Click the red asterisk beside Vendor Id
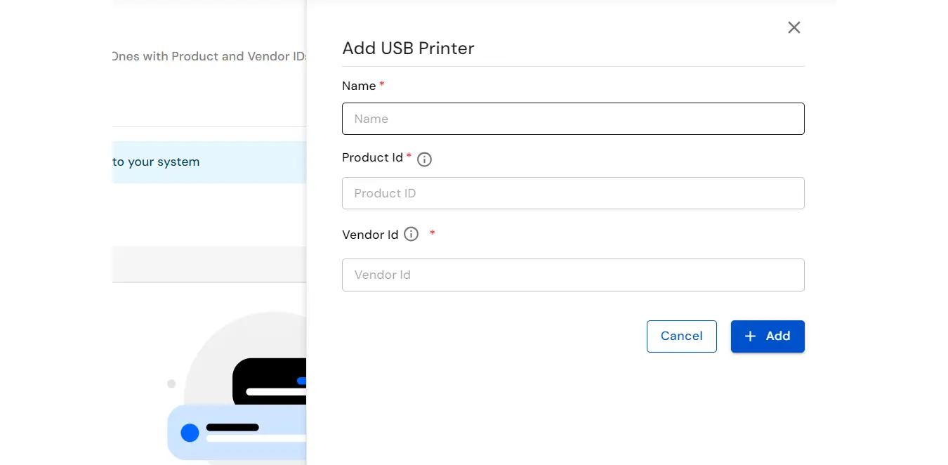The image size is (948, 465). pyautogui.click(x=431, y=232)
